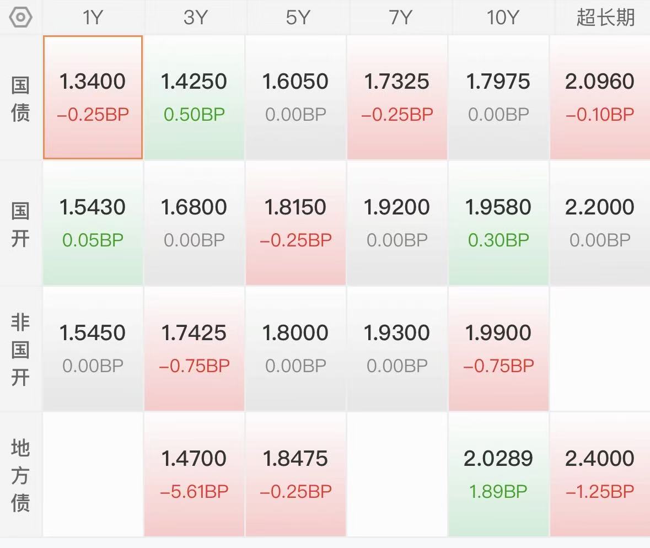Select the 5Y maturity column header

pos(296,18)
